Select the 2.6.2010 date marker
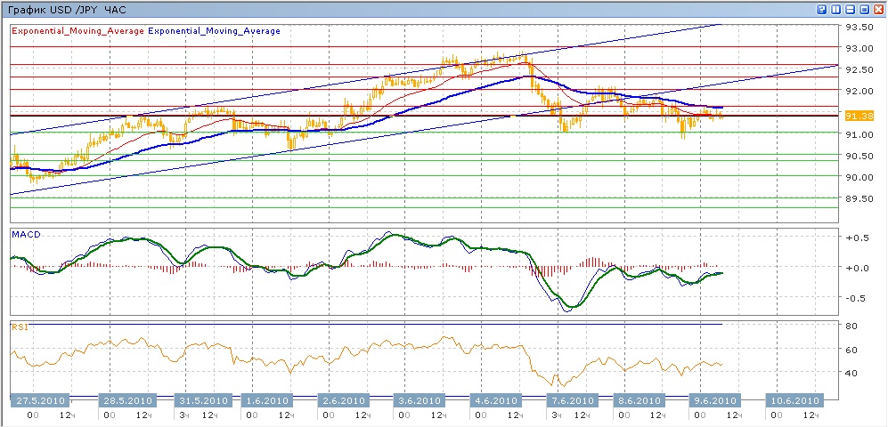 [343, 399]
